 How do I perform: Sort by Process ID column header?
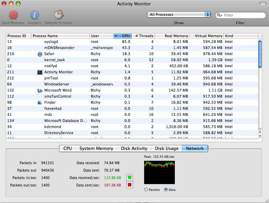(19, 36)
